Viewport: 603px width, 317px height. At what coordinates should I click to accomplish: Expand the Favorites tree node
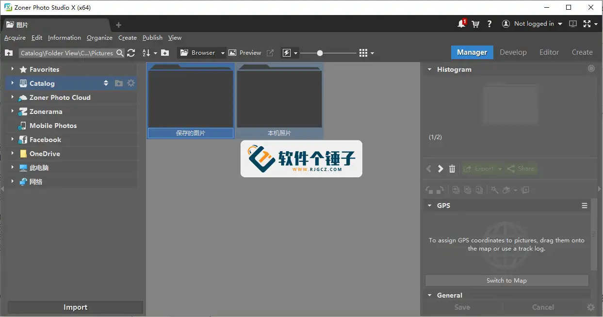[x=12, y=69]
